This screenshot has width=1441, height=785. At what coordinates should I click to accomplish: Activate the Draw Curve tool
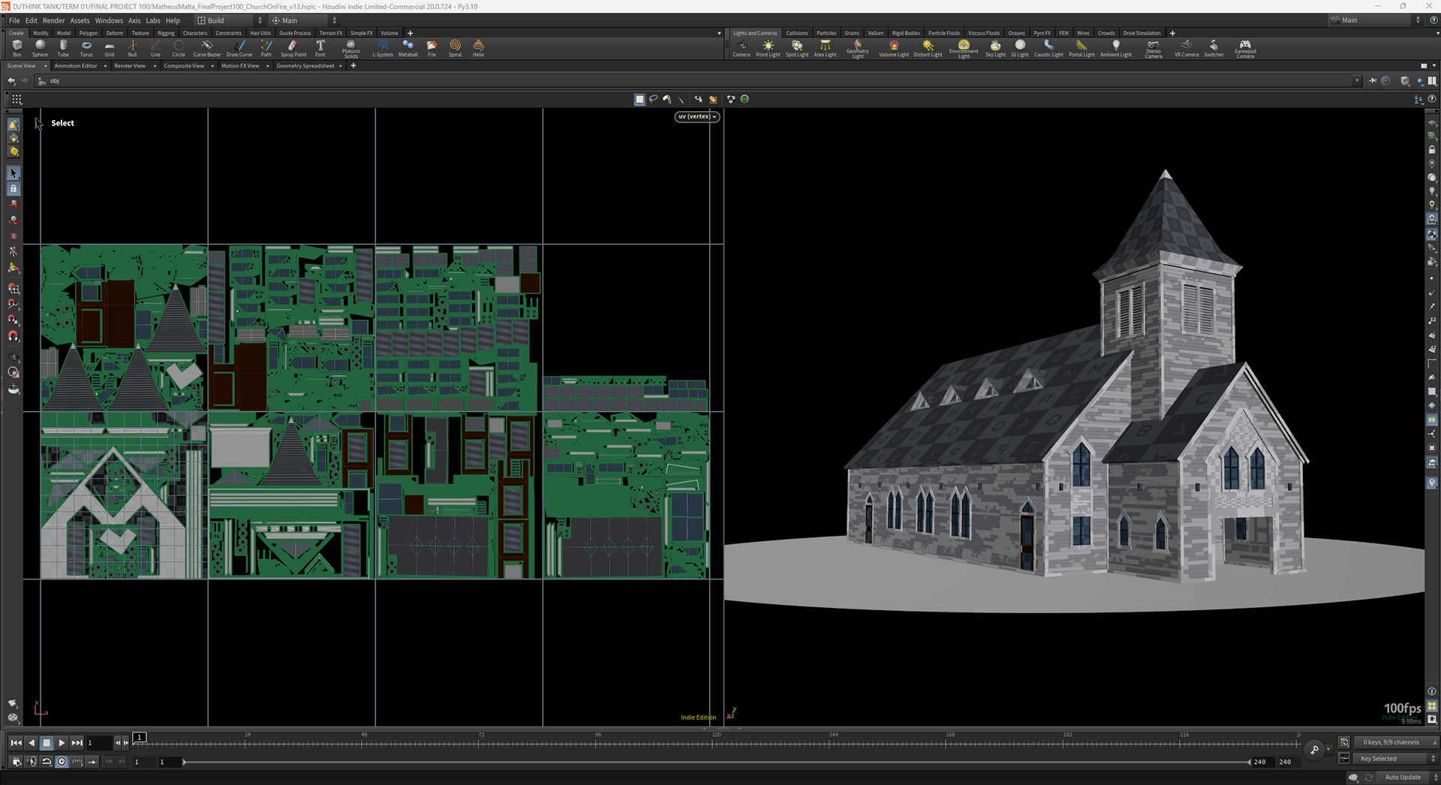pyautogui.click(x=239, y=48)
